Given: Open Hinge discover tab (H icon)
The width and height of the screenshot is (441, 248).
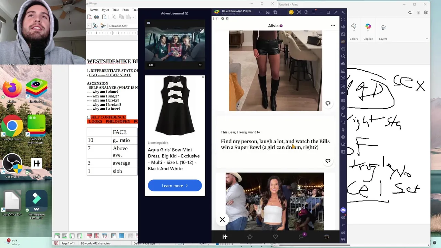Looking at the screenshot, I should [x=225, y=237].
